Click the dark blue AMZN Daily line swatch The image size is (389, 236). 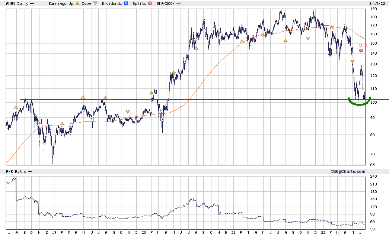[32, 4]
